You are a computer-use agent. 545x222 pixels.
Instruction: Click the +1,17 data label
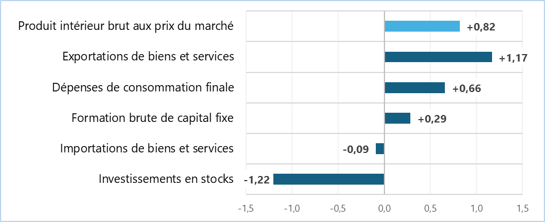click(513, 58)
